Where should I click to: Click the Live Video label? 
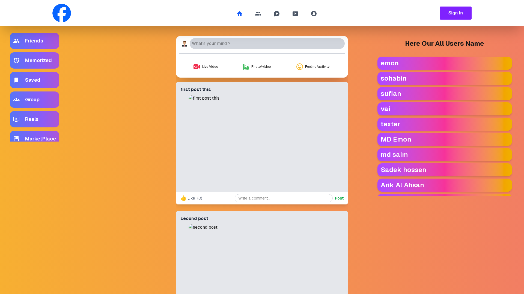pyautogui.click(x=210, y=67)
